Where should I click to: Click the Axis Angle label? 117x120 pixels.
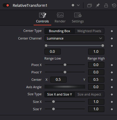coord(34,87)
